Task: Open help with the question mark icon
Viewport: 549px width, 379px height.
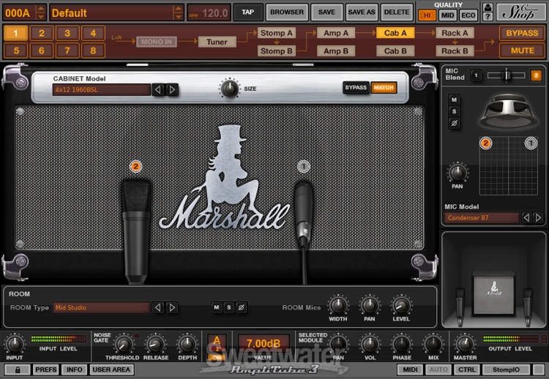Action: pos(488,17)
